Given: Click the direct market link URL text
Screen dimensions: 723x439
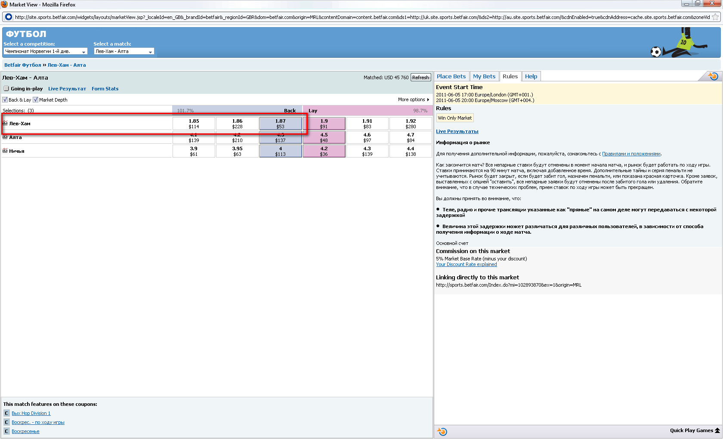Looking at the screenshot, I should pos(509,285).
